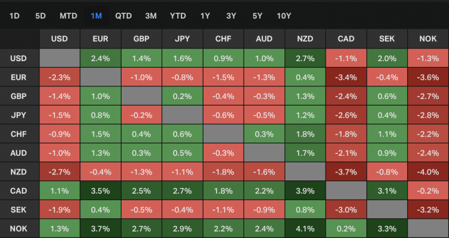
Task: Open the USD/EUR cell showing 2.4%
Action: click(101, 58)
